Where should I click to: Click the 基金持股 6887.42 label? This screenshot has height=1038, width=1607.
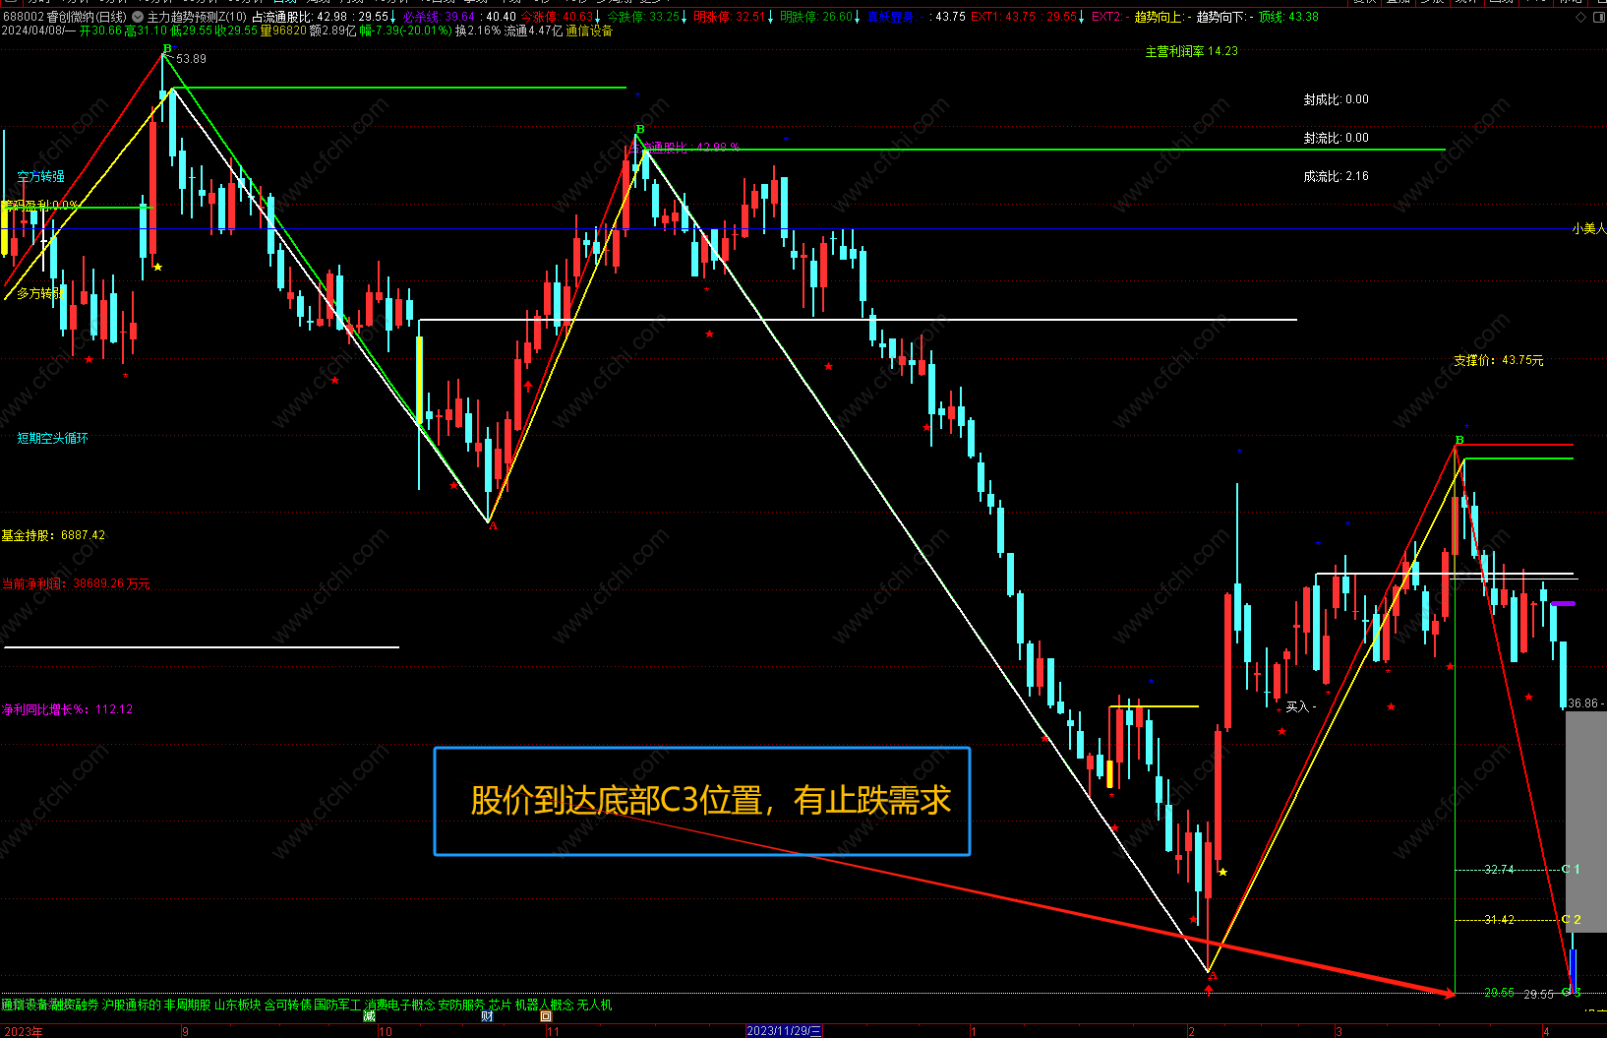click(53, 535)
